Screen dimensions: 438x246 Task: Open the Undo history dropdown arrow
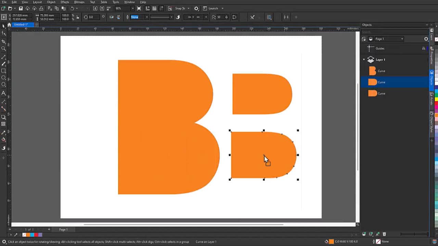tap(77, 8)
